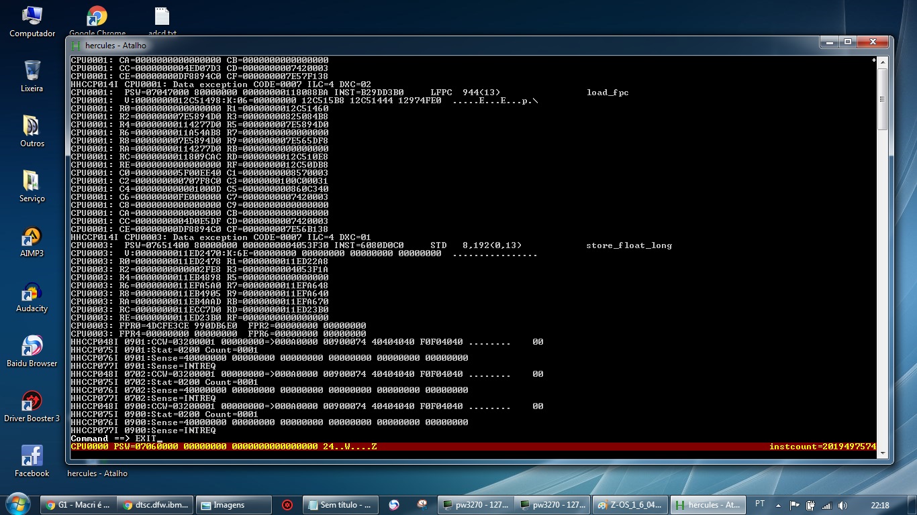Launch Driver Booster 3 shortcut

pos(32,406)
